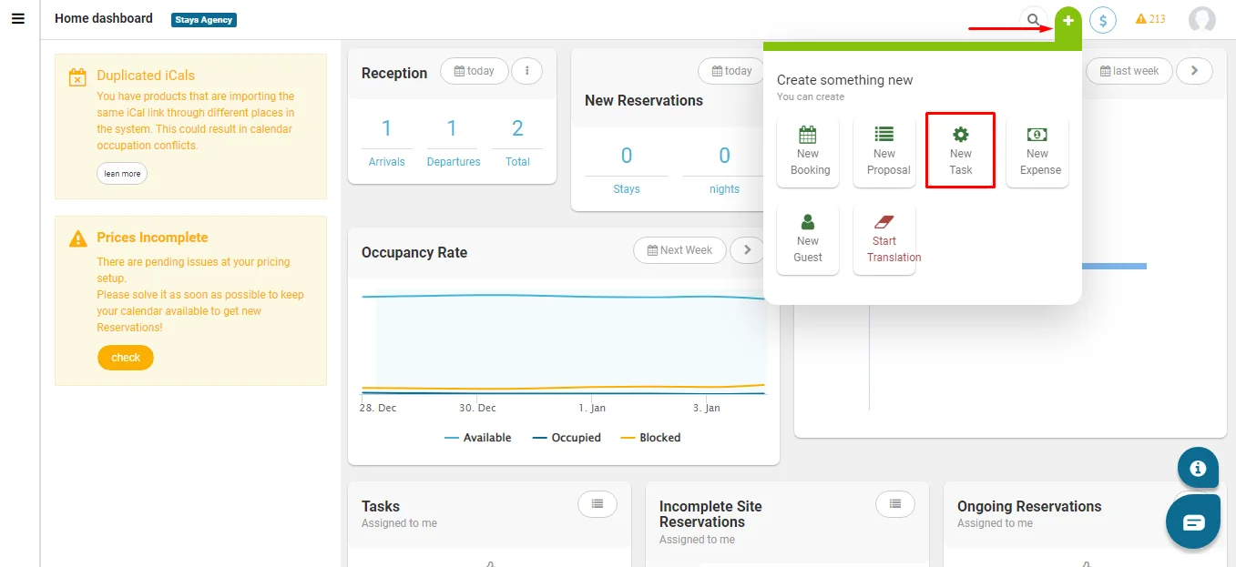Image resolution: width=1236 pixels, height=567 pixels.
Task: Open Reception today date selector
Action: click(x=475, y=71)
